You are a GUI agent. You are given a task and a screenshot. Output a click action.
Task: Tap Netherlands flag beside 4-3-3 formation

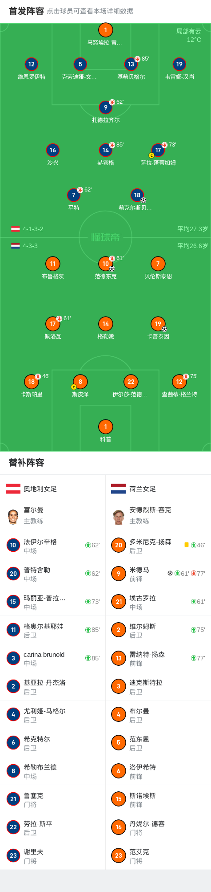16,246
